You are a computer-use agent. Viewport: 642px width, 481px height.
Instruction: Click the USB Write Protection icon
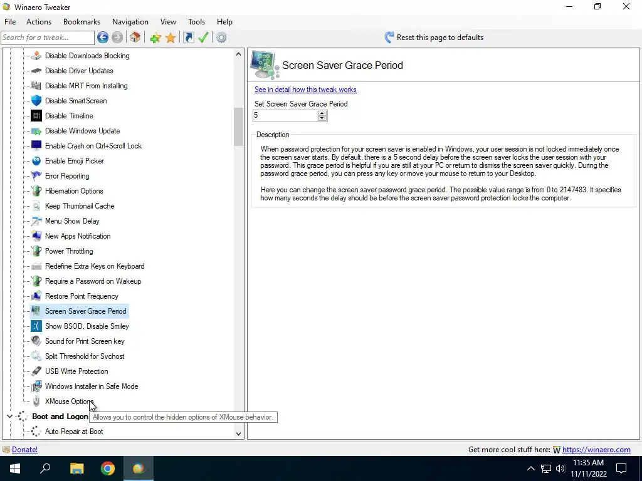click(36, 371)
